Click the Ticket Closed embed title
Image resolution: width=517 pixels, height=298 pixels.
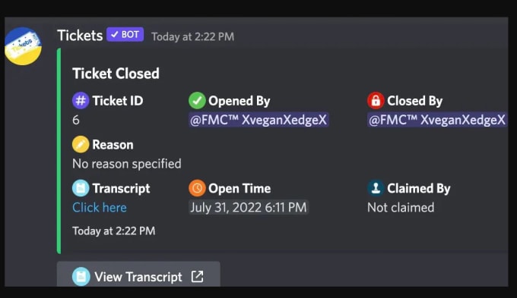coord(116,74)
